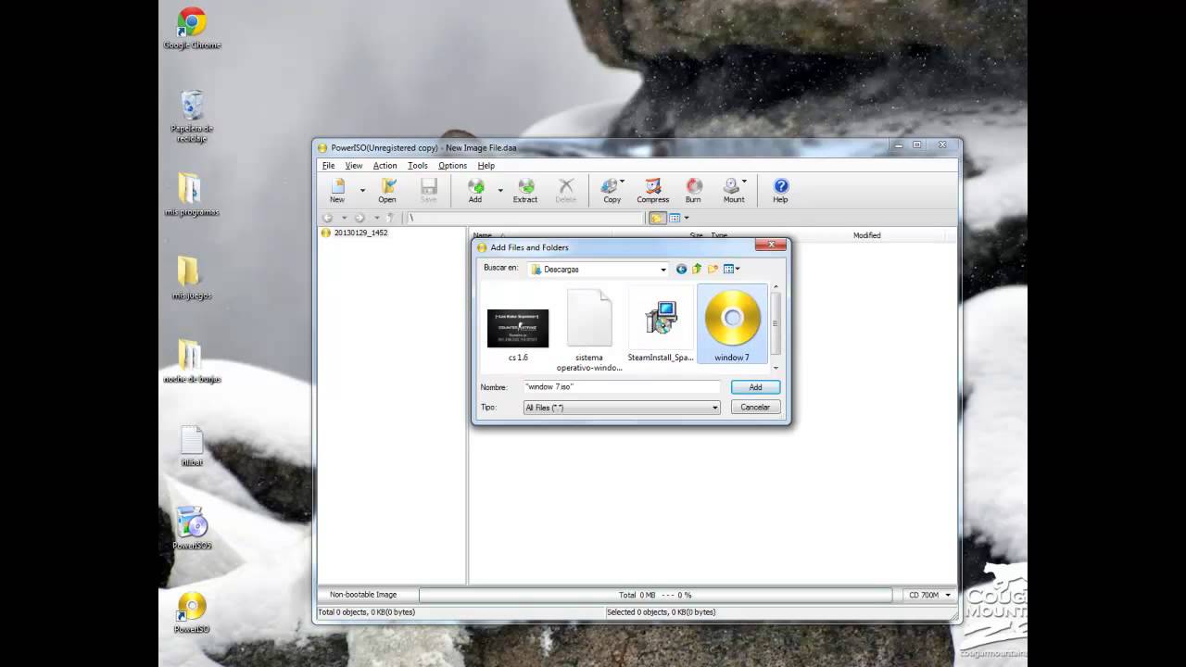Open the Tools menu
The width and height of the screenshot is (1186, 667).
[x=418, y=166]
